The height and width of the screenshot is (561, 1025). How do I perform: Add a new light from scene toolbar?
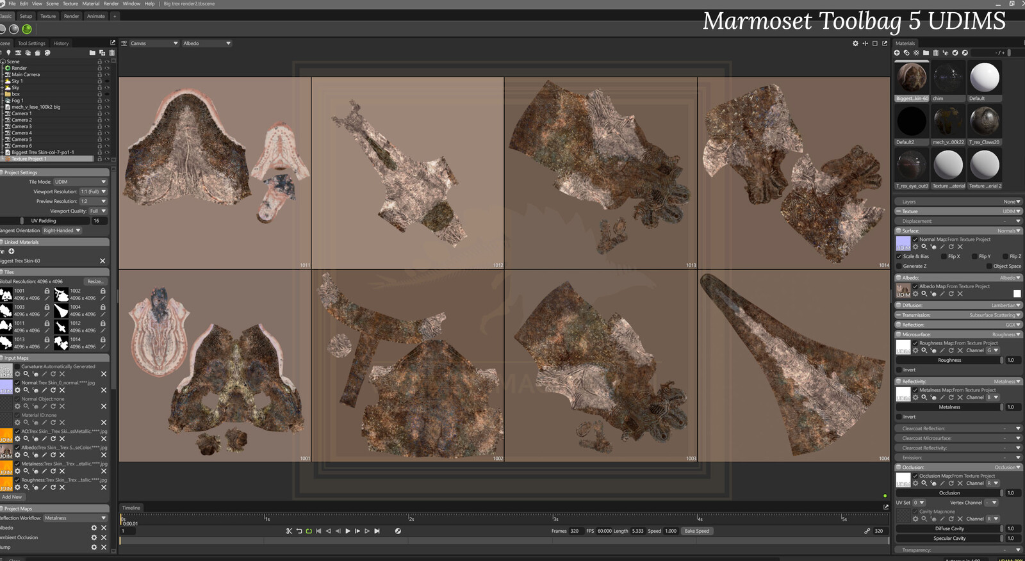(x=8, y=53)
